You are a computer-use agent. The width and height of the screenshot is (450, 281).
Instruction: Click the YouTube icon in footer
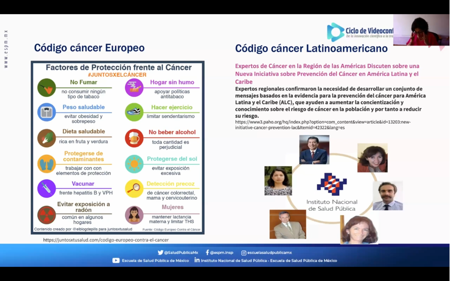pyautogui.click(x=116, y=260)
